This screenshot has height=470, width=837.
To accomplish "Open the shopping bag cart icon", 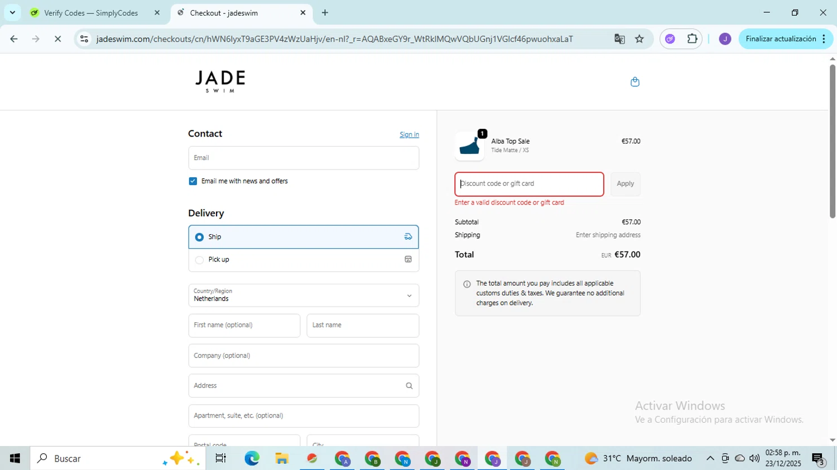I will pos(634,82).
